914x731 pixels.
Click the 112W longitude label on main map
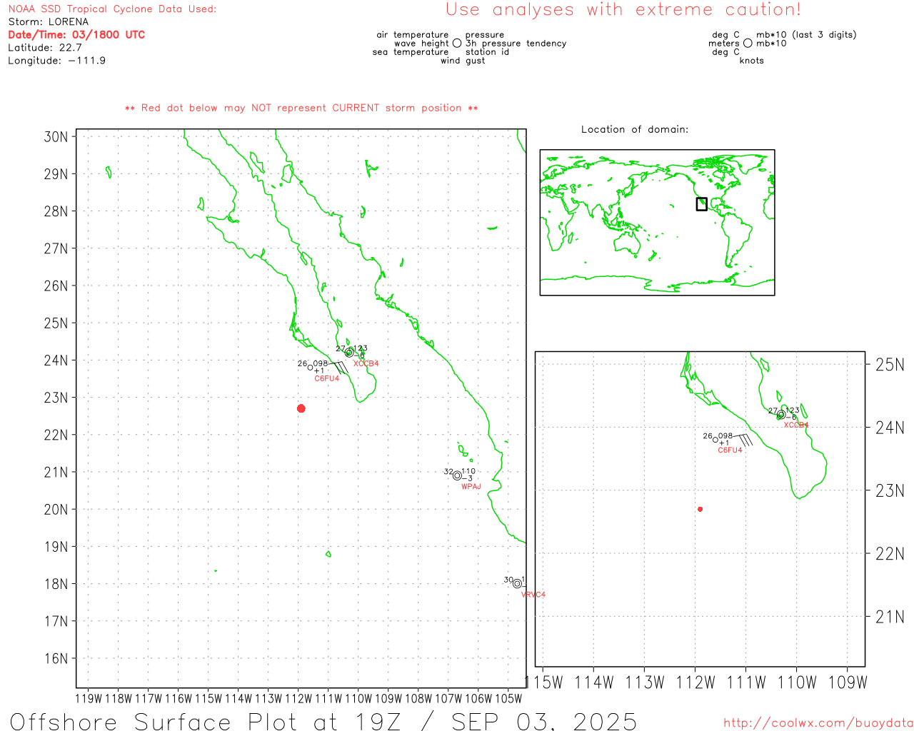pyautogui.click(x=298, y=698)
